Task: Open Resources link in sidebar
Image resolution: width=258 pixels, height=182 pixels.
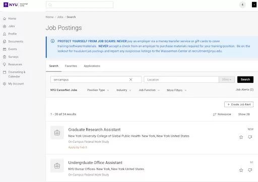Action: 15,64
